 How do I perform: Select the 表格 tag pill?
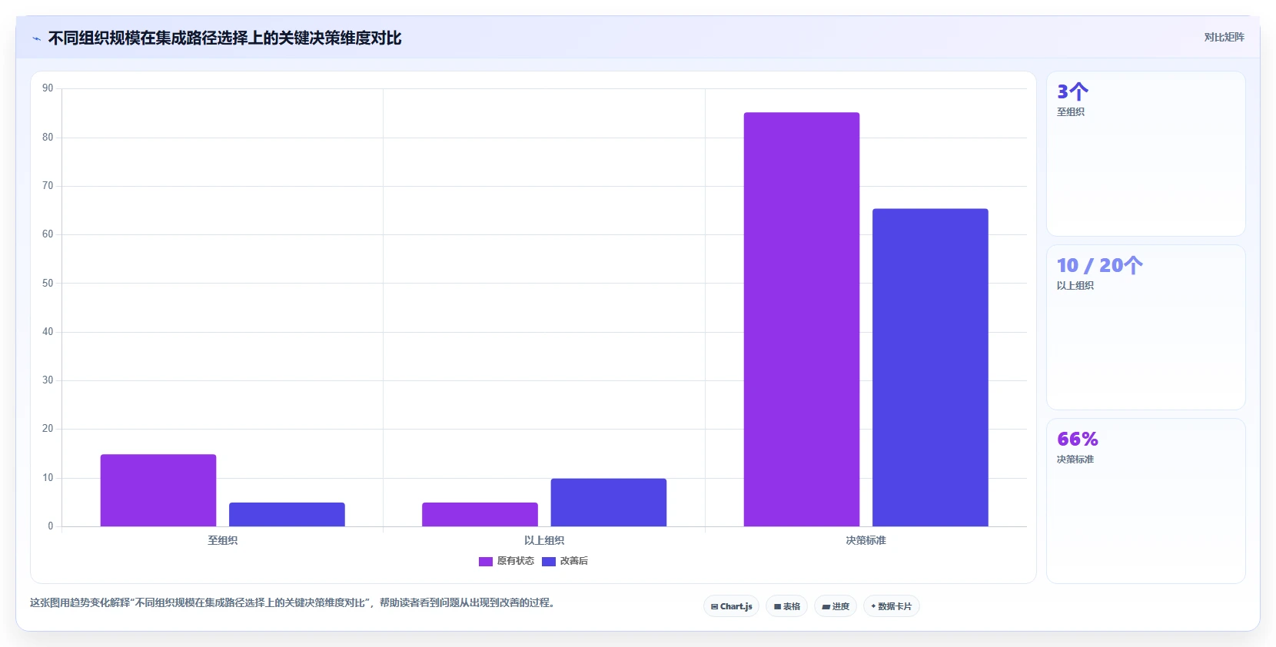(x=786, y=606)
